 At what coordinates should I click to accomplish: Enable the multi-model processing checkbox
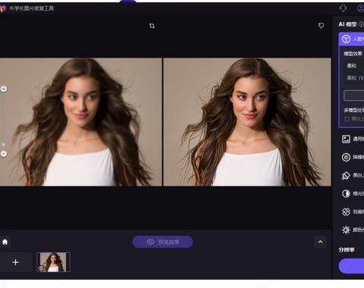coord(347,119)
